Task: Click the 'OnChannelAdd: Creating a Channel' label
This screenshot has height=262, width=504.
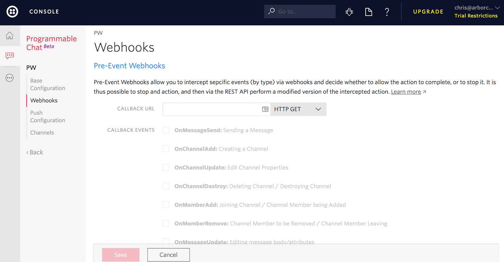Action: tap(221, 149)
